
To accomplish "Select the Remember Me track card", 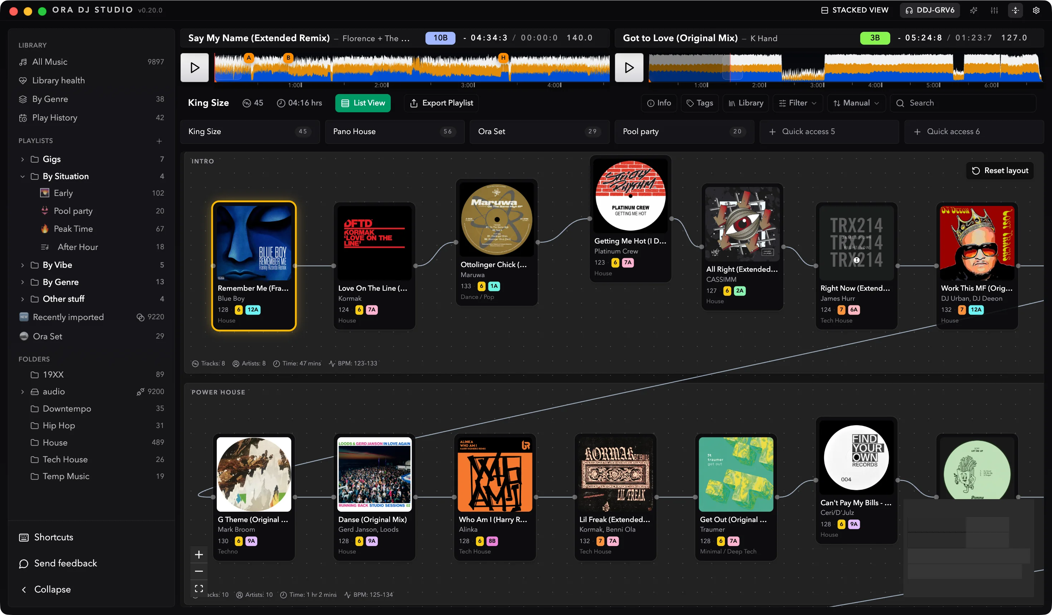I will (x=254, y=266).
